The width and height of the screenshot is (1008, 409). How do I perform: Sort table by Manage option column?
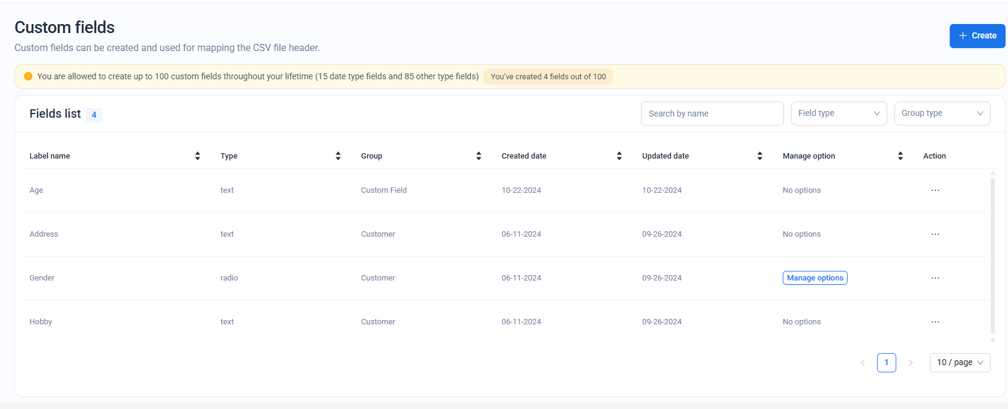[900, 156]
